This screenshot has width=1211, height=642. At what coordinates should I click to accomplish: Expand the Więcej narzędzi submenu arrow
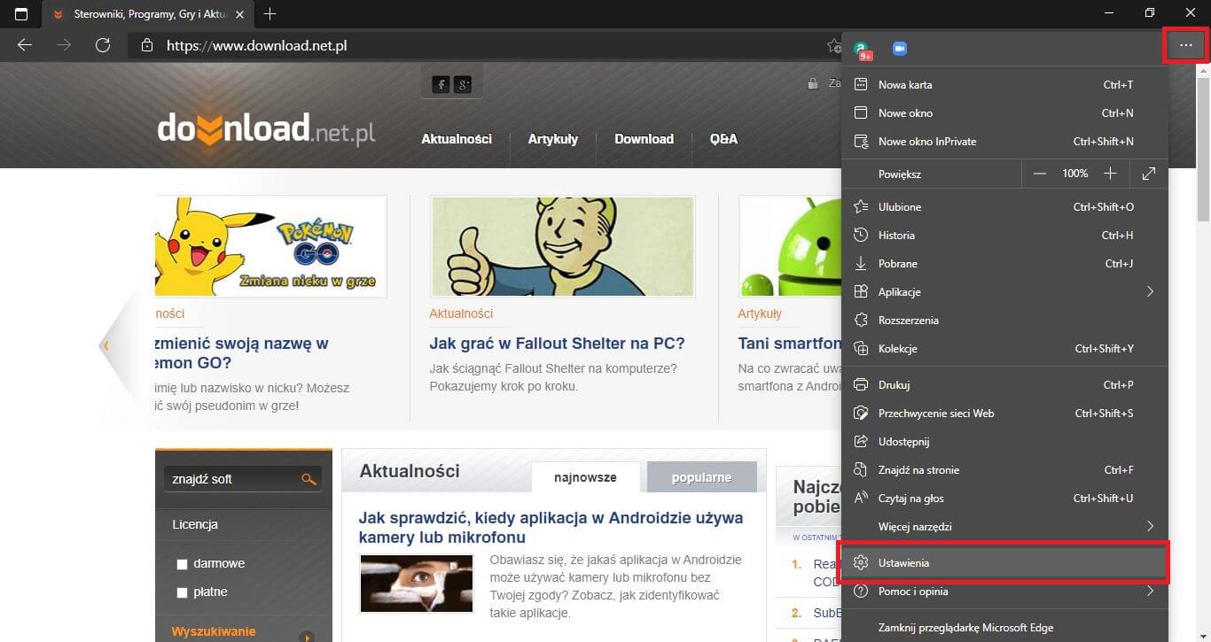point(1150,526)
